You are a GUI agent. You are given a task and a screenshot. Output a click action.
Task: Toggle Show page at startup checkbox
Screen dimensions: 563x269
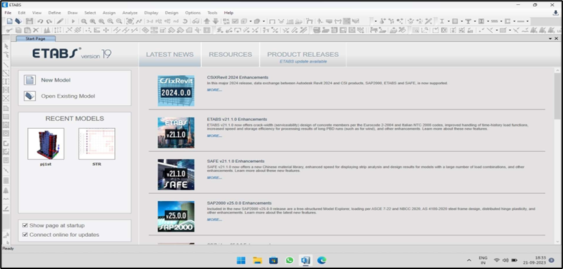(25, 225)
